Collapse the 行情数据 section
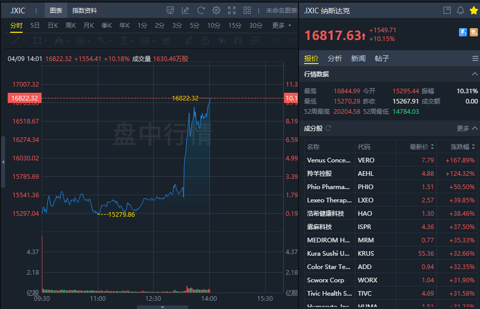The image size is (480, 309). click(x=474, y=74)
